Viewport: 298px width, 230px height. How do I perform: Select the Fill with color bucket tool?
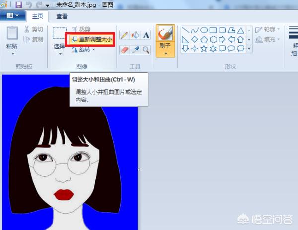135,35
